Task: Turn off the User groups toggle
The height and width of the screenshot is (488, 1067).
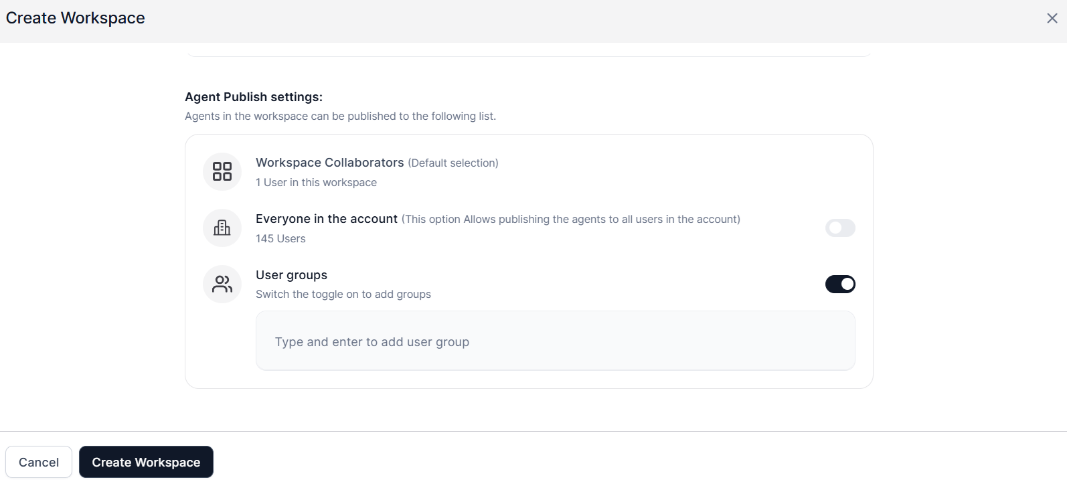Action: [840, 284]
